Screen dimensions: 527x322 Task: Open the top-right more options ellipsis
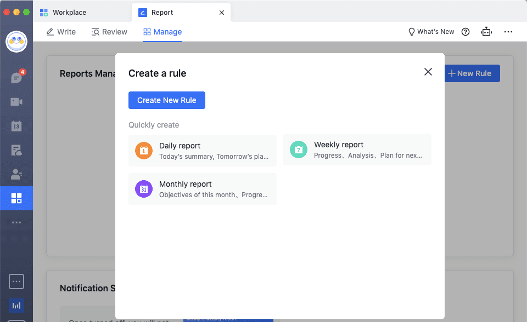tap(508, 32)
